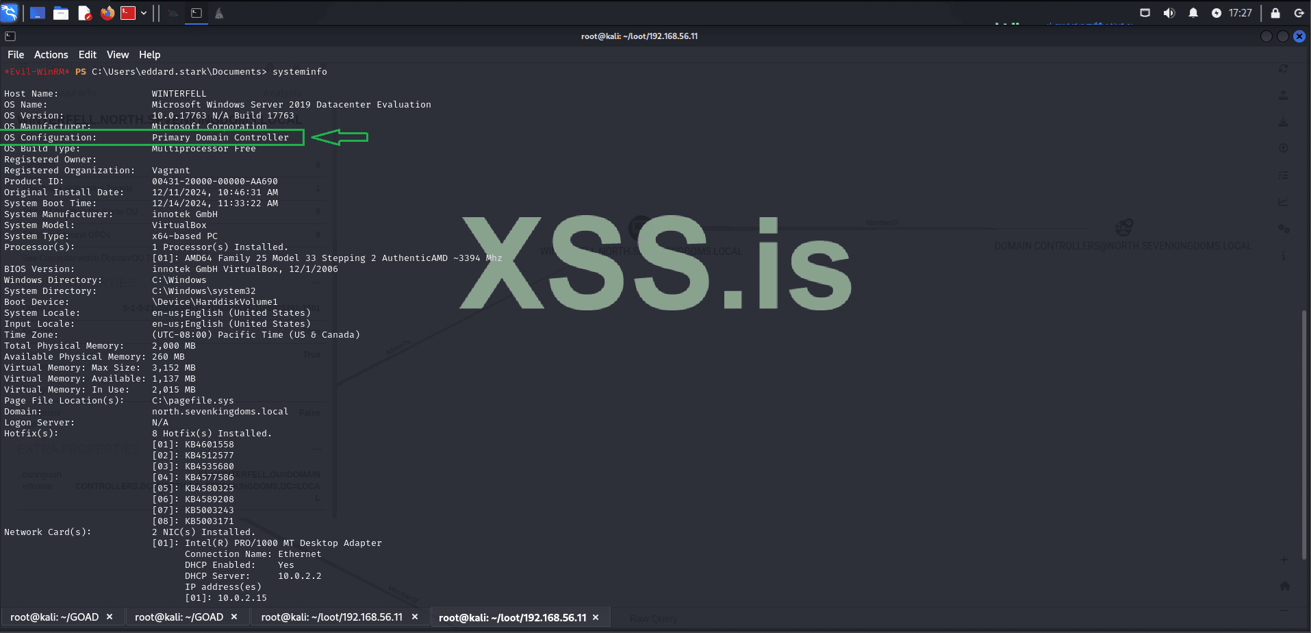Image resolution: width=1311 pixels, height=633 pixels.
Task: Open the wired network tray icon
Action: click(x=1145, y=13)
